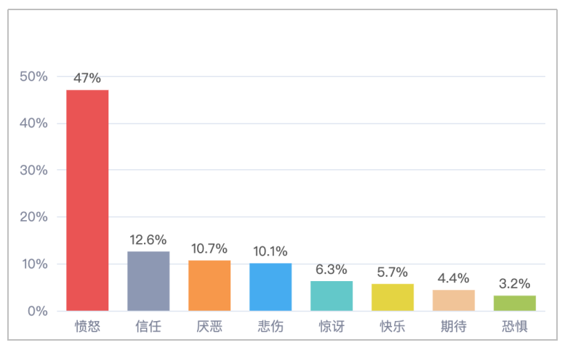The width and height of the screenshot is (565, 345).
Task: Select the 20% y-axis tick label
Action: (33, 217)
